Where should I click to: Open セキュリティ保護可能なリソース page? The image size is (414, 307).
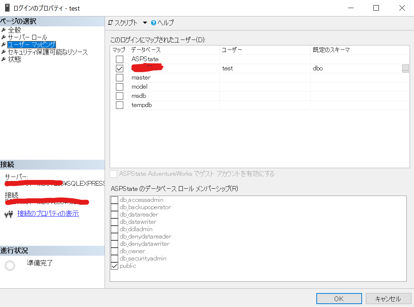(48, 52)
